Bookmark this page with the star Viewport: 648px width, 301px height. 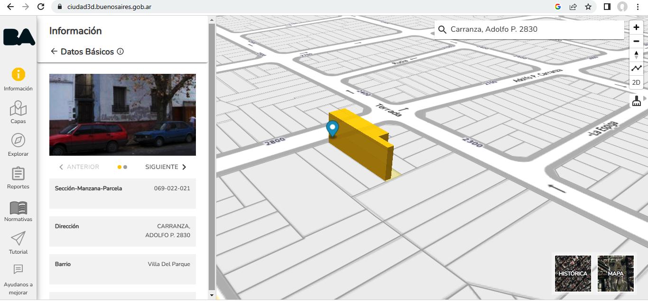pyautogui.click(x=588, y=7)
